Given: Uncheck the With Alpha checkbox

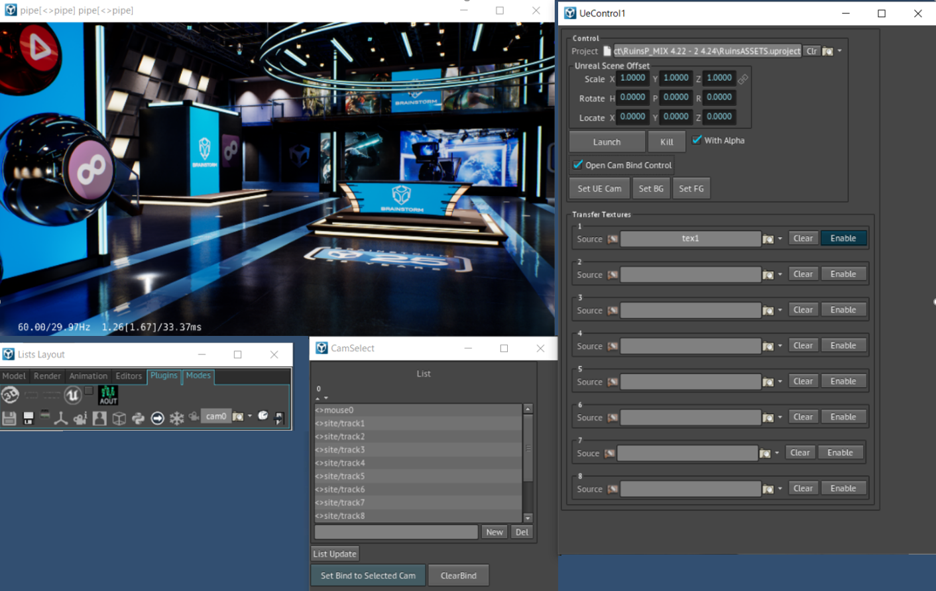Looking at the screenshot, I should pos(697,140).
